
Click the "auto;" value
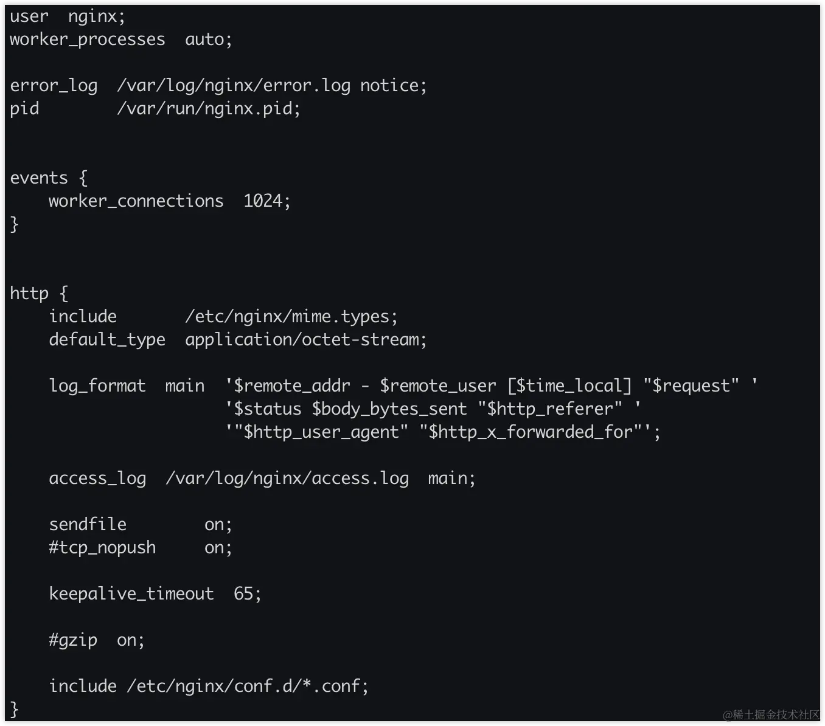208,40
